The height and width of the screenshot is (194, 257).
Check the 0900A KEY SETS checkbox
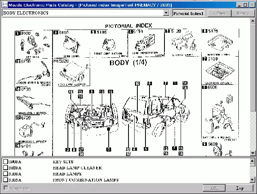coord(6,162)
